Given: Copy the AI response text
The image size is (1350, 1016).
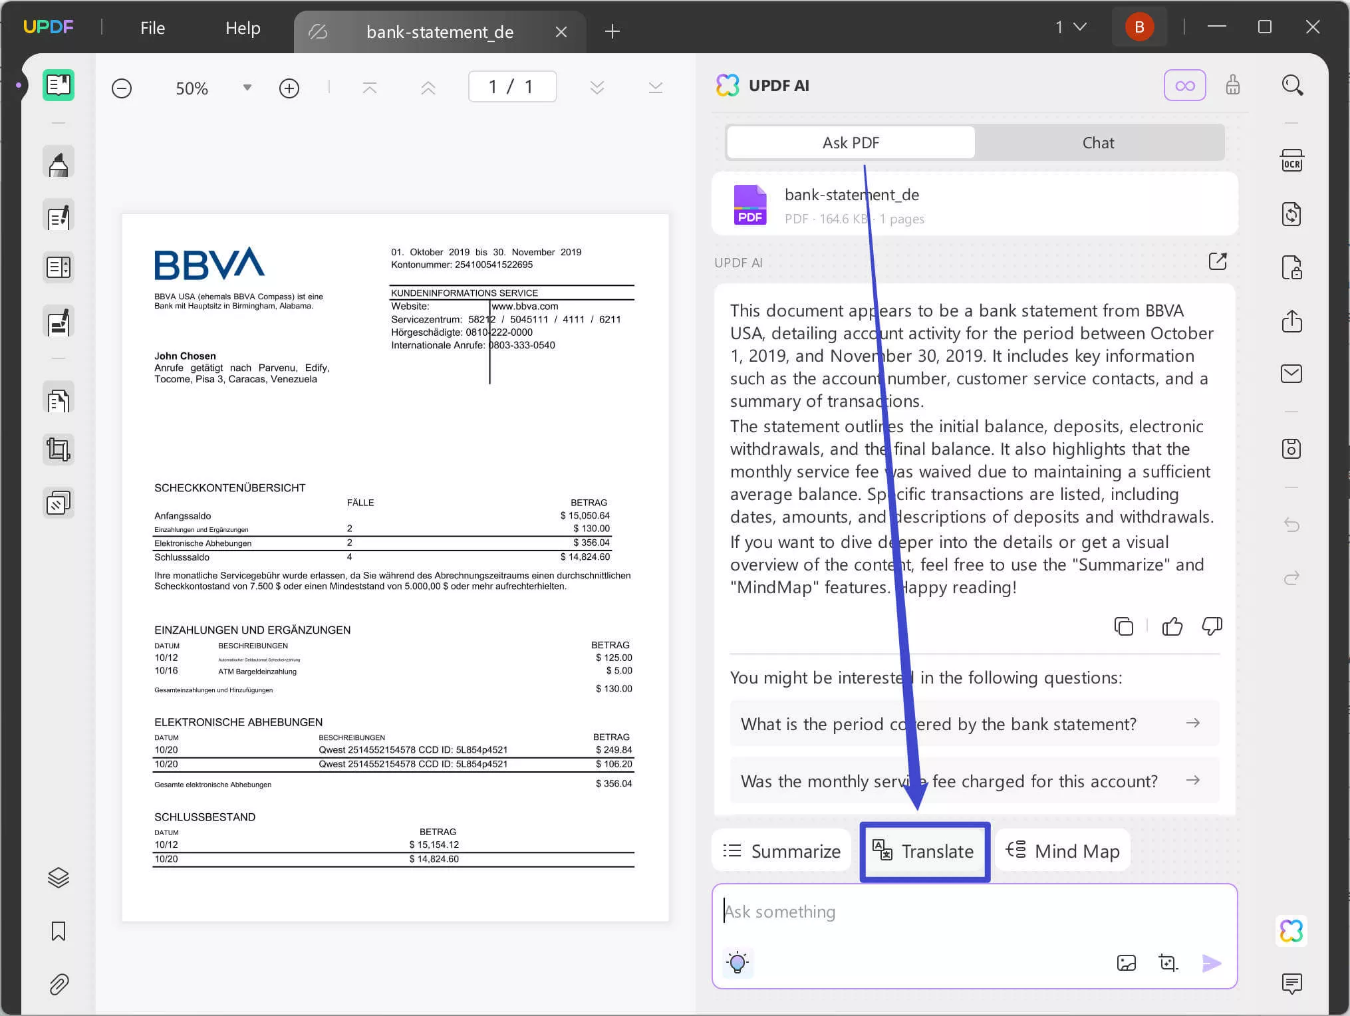Looking at the screenshot, I should 1124,626.
